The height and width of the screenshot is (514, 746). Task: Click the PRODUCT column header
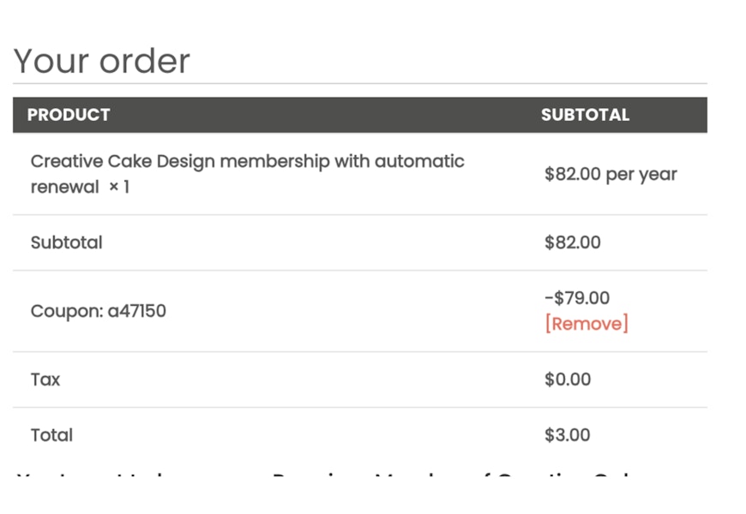tap(69, 115)
